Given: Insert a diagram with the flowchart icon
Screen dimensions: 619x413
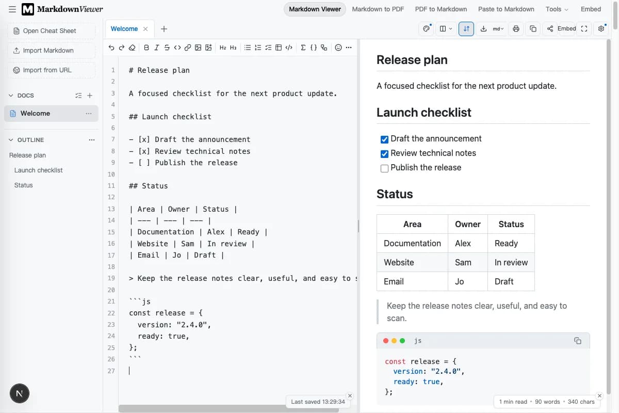Looking at the screenshot, I should (324, 47).
